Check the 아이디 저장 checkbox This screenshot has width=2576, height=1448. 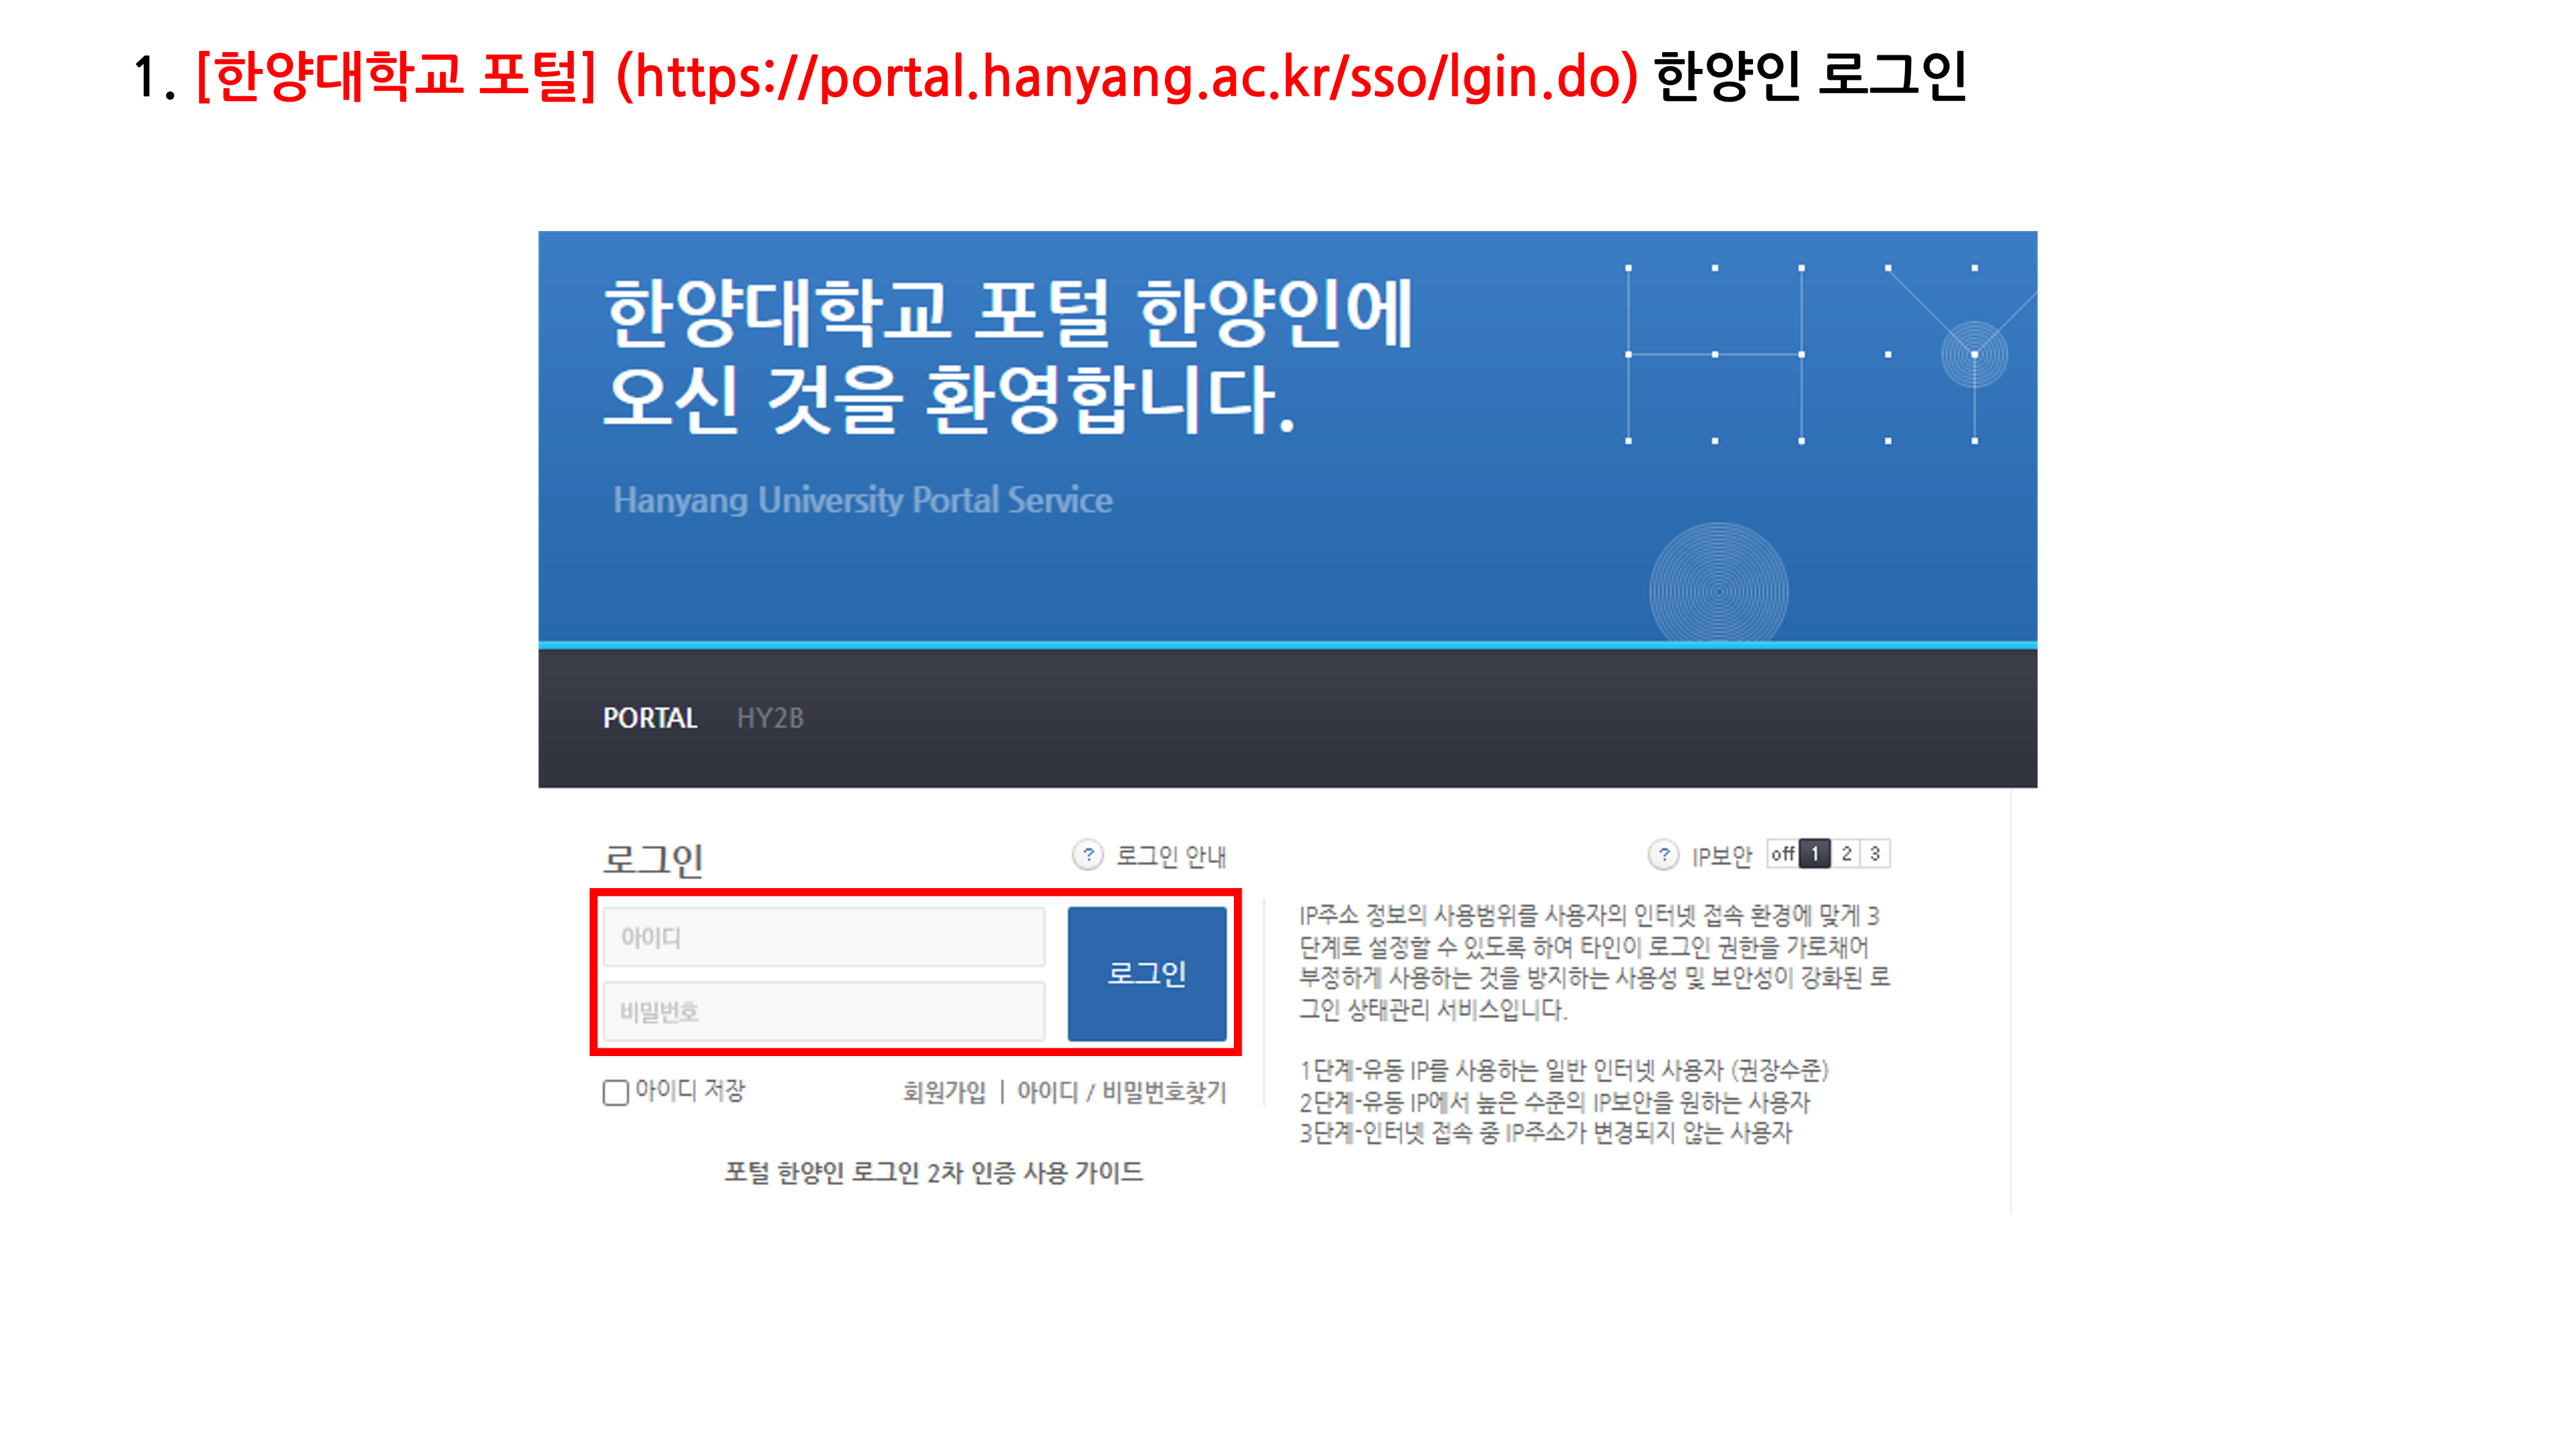(616, 1092)
